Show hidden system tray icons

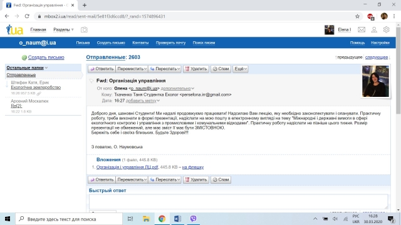click(315, 219)
